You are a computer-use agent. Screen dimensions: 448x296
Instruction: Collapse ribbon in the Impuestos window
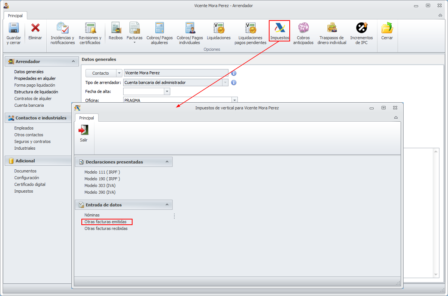[x=396, y=118]
